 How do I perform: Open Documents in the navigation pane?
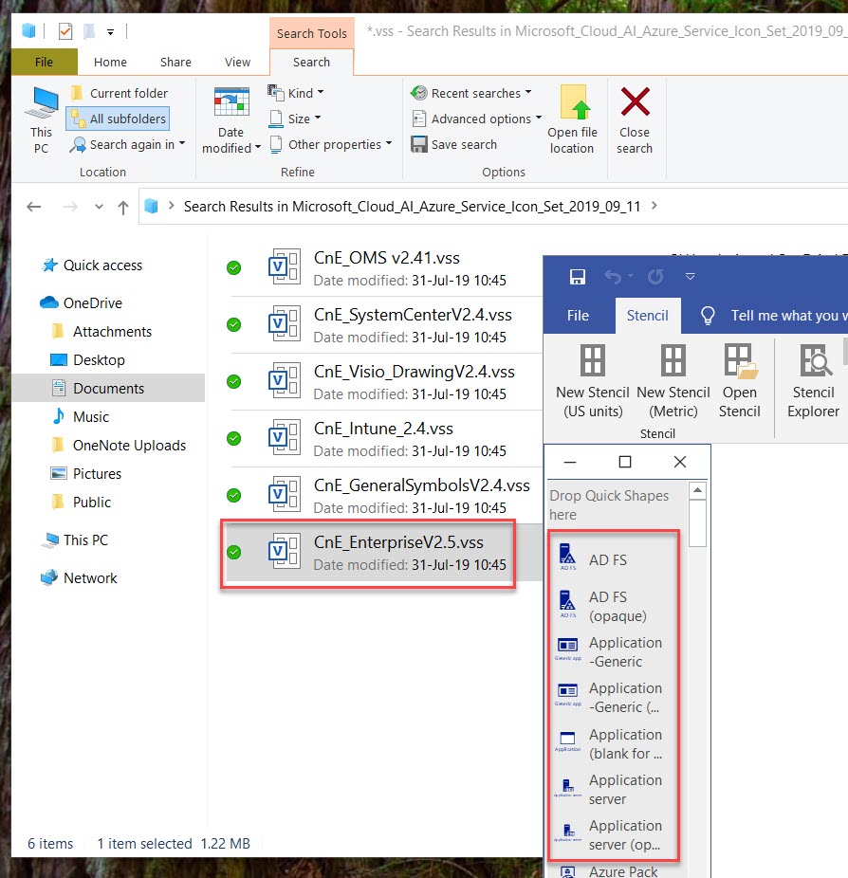pos(108,389)
